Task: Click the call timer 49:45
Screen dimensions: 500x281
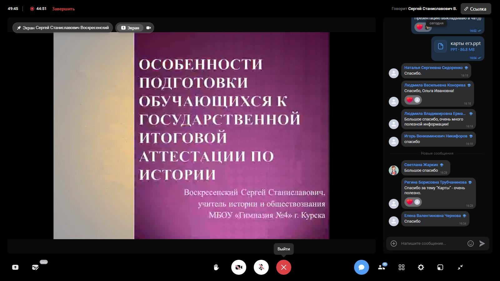Action: tap(13, 9)
